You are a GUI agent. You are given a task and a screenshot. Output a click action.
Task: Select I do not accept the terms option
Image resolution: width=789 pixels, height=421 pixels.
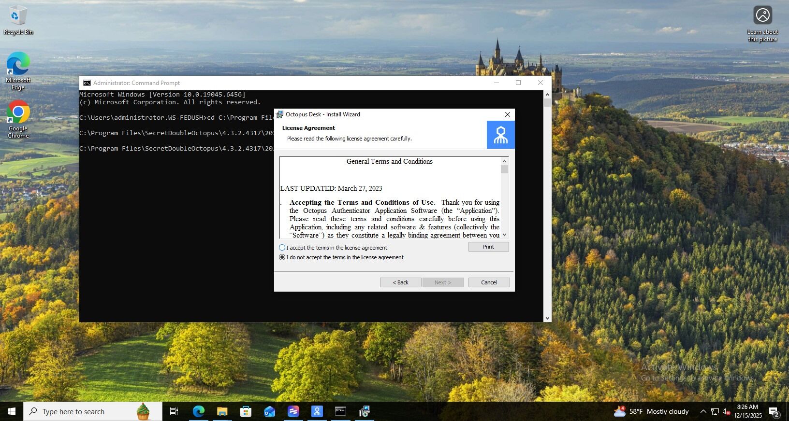(x=282, y=257)
